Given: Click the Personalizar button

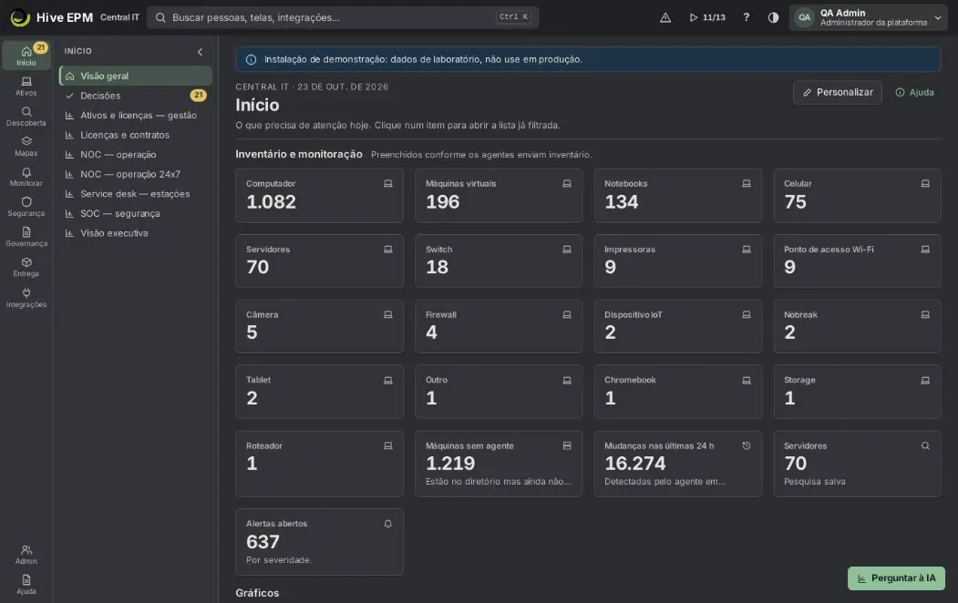Looking at the screenshot, I should point(837,92).
